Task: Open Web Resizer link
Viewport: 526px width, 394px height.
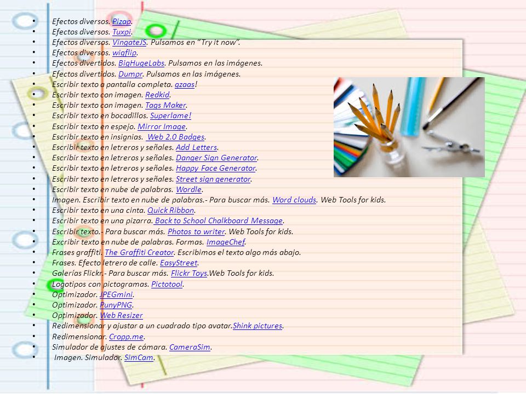Action: 122,315
